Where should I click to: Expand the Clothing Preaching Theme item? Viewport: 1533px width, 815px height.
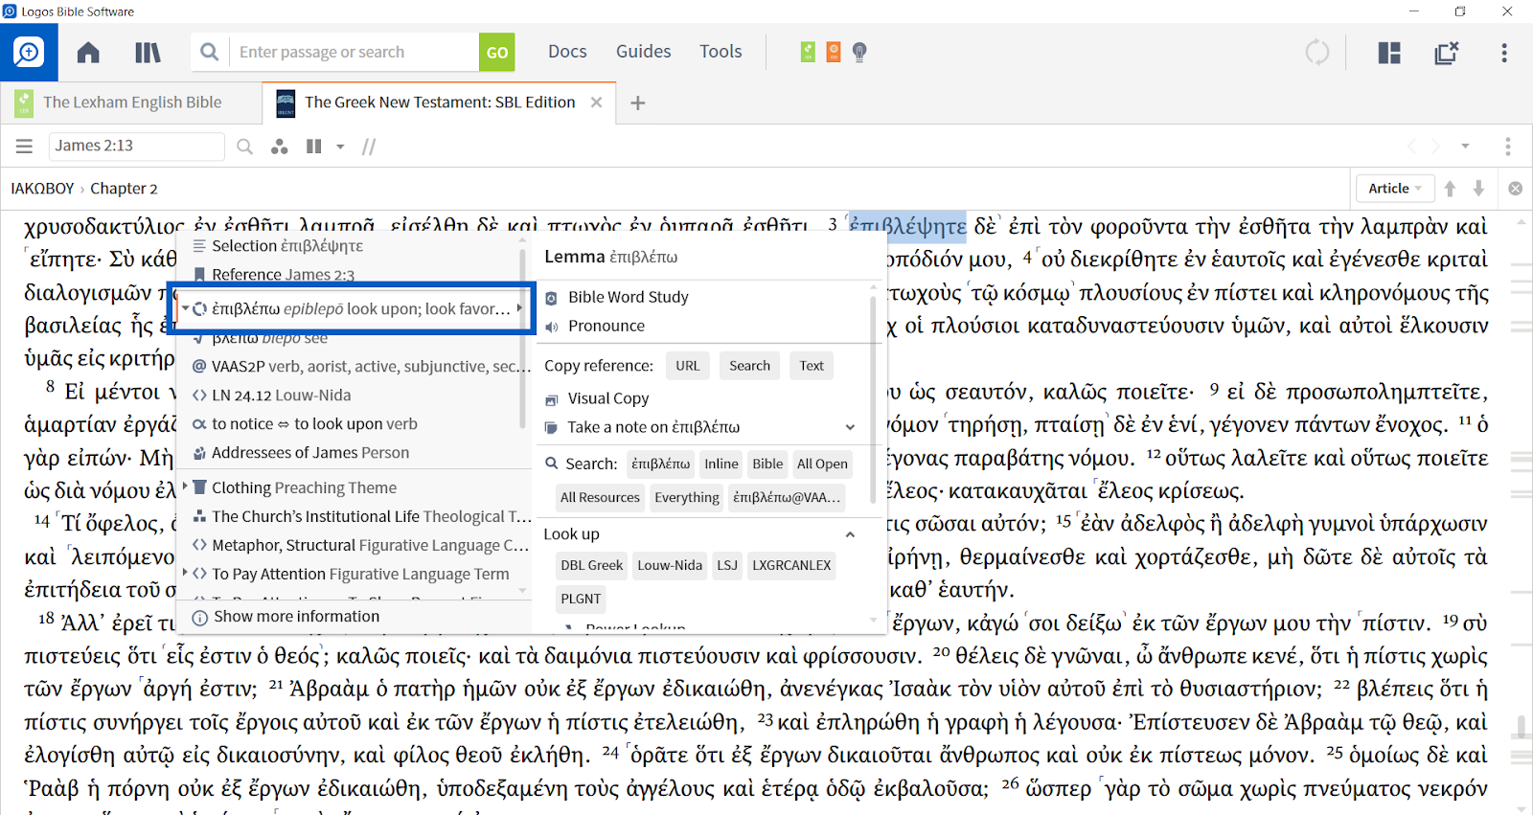click(x=185, y=487)
